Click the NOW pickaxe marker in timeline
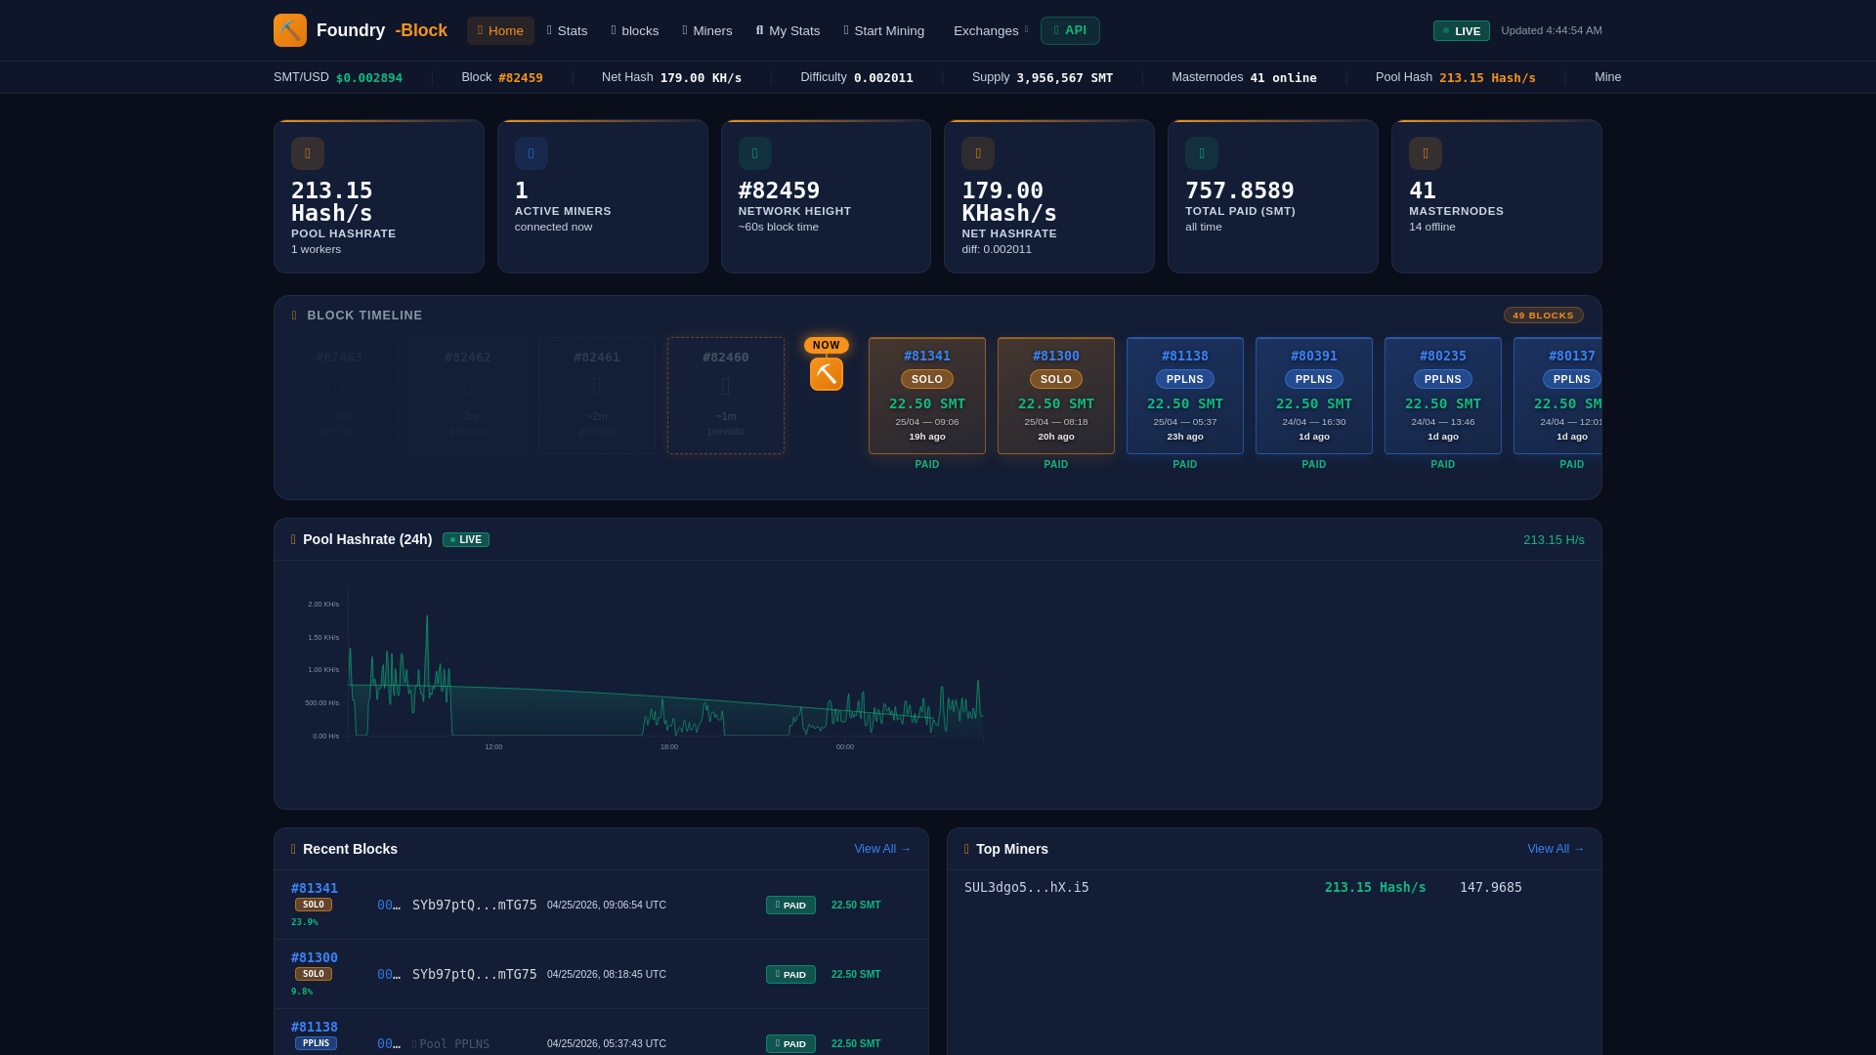1876x1055 pixels. pyautogui.click(x=827, y=373)
